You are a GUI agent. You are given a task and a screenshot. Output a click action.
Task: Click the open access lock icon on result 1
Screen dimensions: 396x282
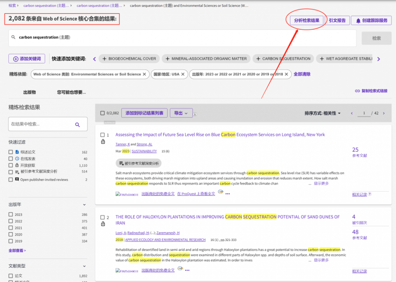pyautogui.click(x=102, y=141)
